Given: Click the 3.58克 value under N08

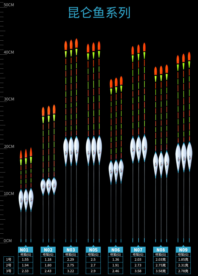Looking at the screenshot, I should 160,271.
